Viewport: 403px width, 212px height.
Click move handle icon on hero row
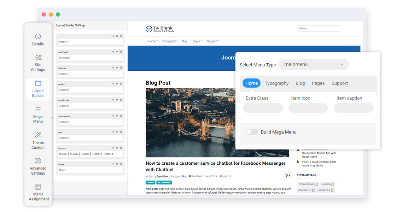(x=113, y=132)
